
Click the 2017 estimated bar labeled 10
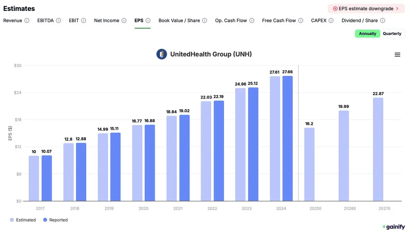click(x=34, y=179)
